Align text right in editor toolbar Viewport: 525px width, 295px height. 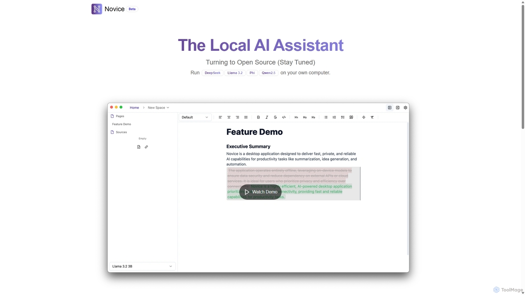pyautogui.click(x=237, y=117)
